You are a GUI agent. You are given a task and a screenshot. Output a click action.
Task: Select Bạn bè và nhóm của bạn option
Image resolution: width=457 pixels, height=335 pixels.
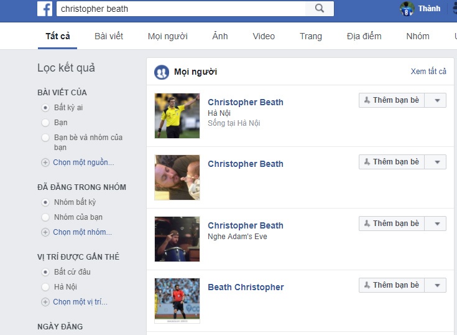tap(45, 138)
